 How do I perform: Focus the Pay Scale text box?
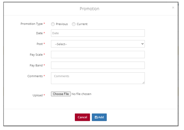(98, 55)
